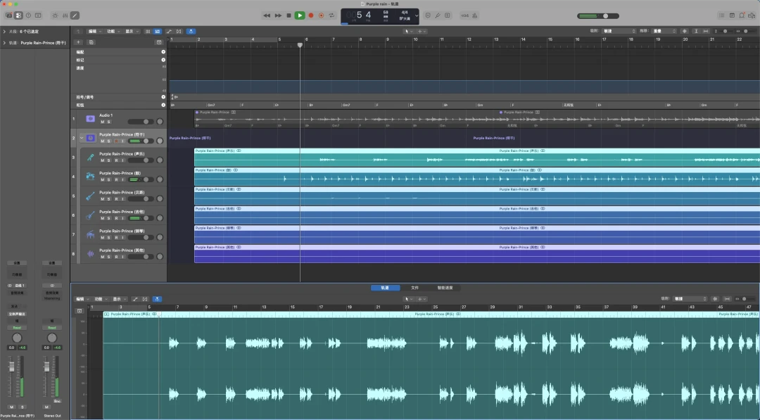The width and height of the screenshot is (760, 420).
Task: Record-enable the Purple Rain-Prince stems track 2
Action: (116, 141)
